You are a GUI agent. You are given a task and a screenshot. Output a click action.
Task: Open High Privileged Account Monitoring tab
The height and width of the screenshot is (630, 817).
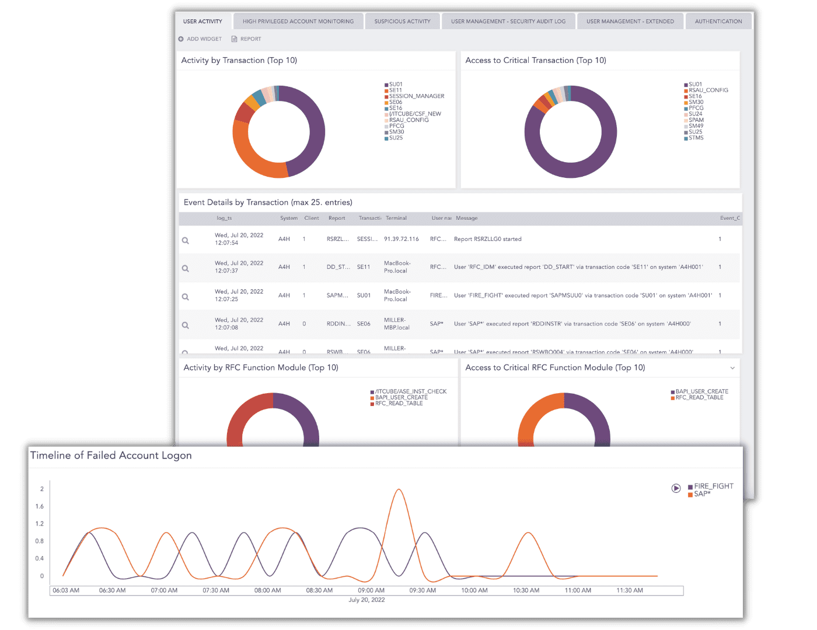(298, 22)
